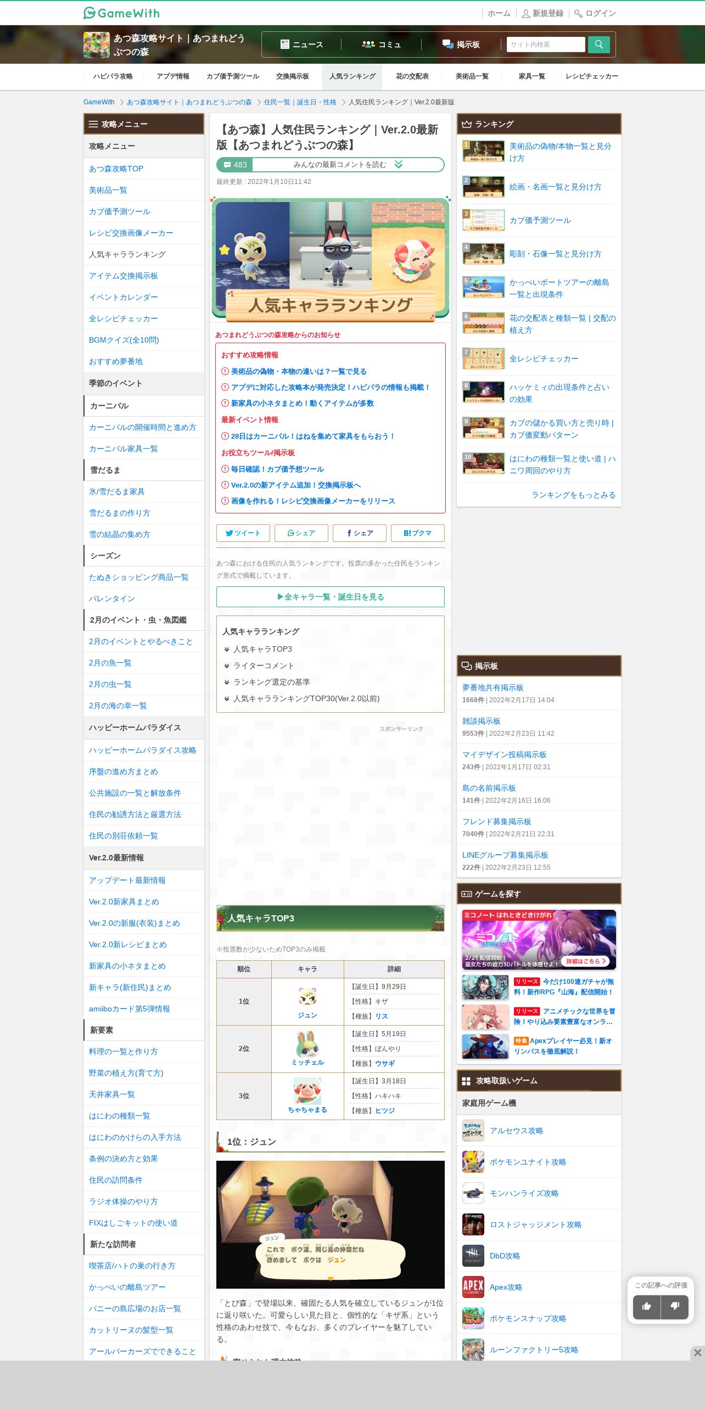
Task: Click the サイト内検索 search field
Action: (x=546, y=44)
